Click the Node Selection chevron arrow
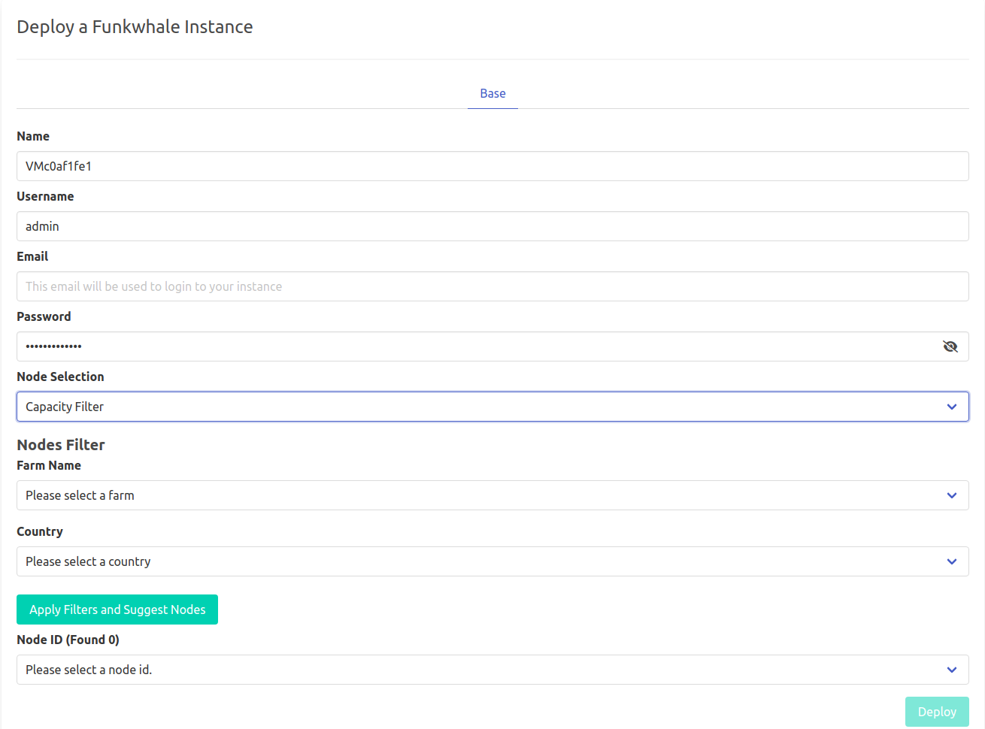The width and height of the screenshot is (985, 729). (x=952, y=407)
